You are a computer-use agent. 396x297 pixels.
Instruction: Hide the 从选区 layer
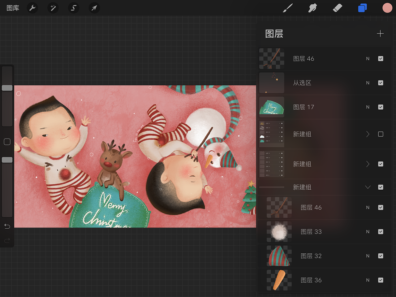[381, 83]
